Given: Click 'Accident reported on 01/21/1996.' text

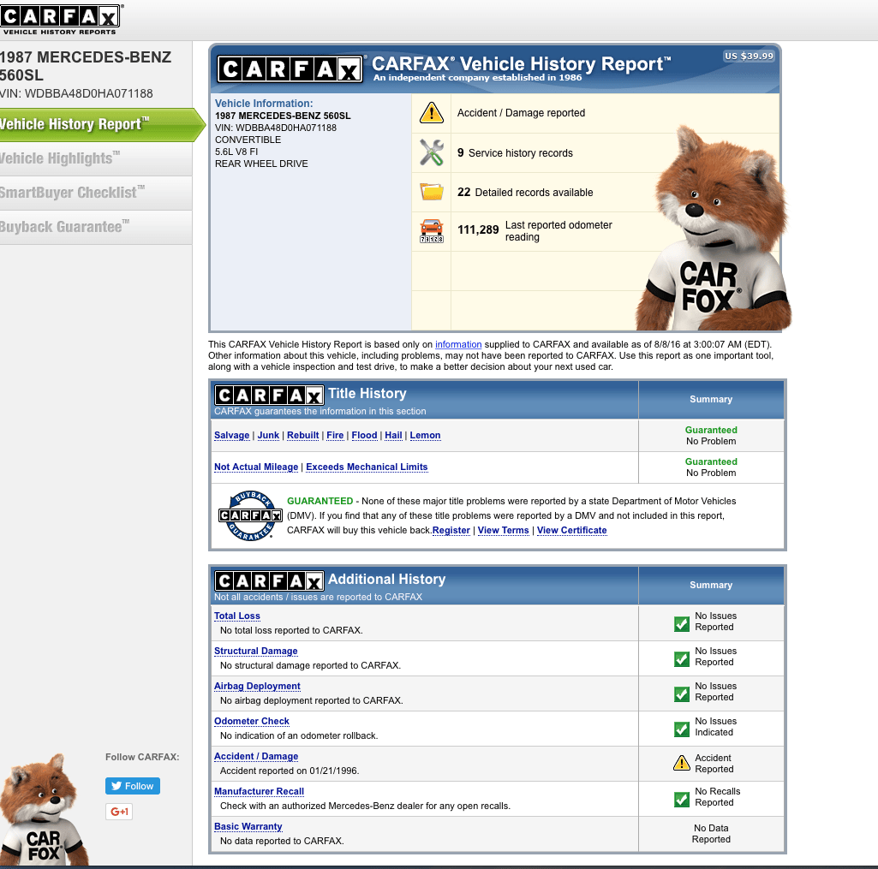Looking at the screenshot, I should click(290, 771).
